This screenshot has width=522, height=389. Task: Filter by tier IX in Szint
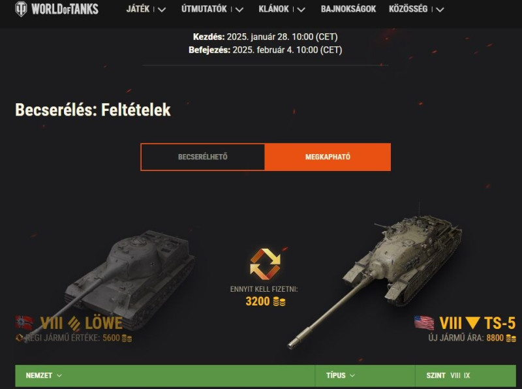[467, 375]
